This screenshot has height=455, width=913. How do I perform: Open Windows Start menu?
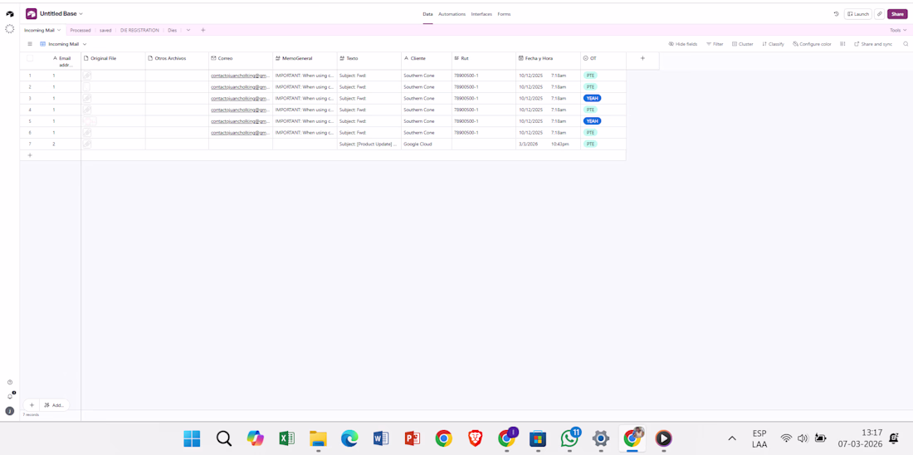[x=193, y=438]
